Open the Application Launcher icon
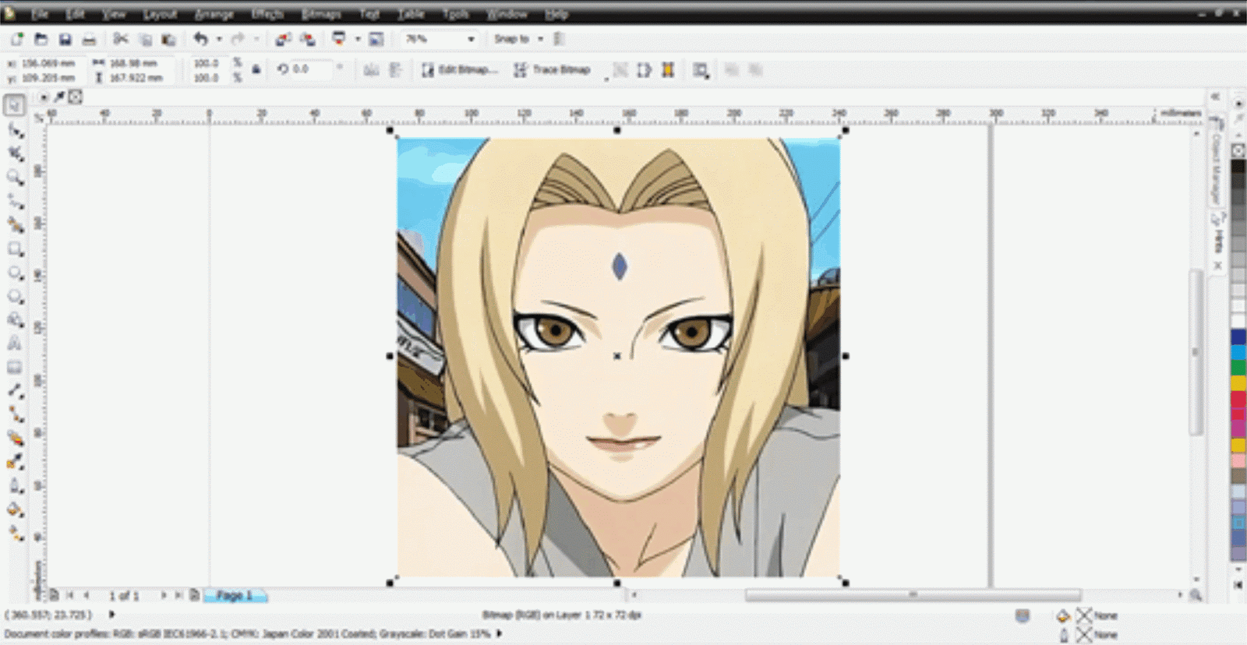 [x=339, y=39]
